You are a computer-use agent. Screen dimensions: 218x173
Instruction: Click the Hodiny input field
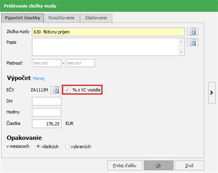(x=46, y=112)
